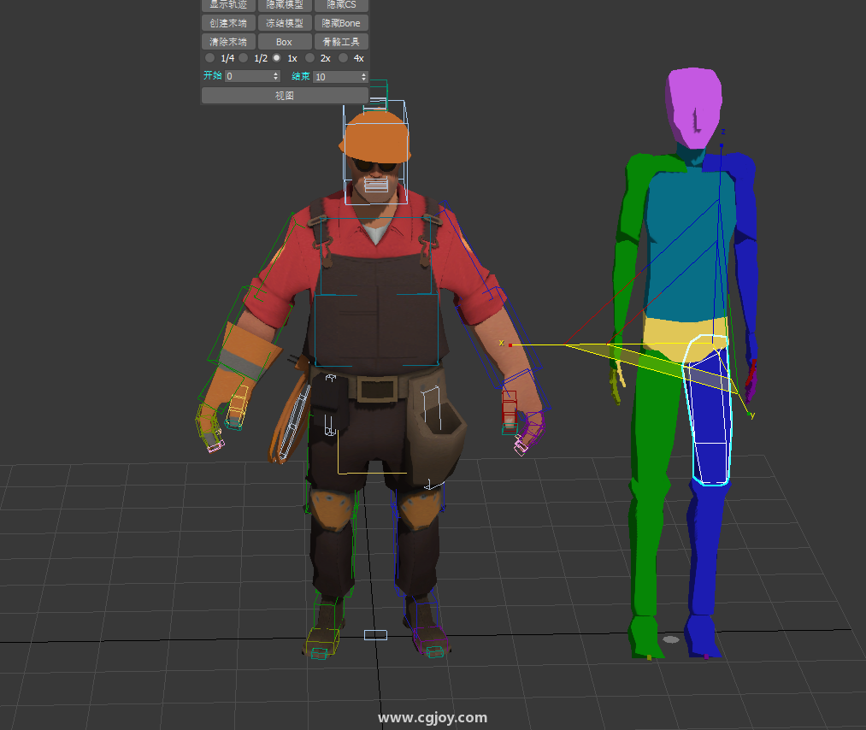Select the pink biped head

coord(694,108)
